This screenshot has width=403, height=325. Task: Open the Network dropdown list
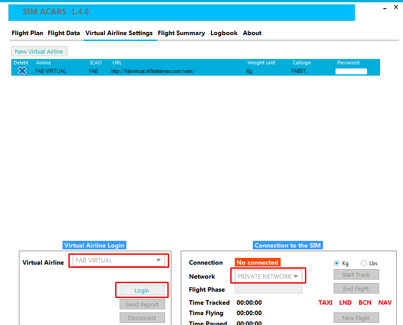click(296, 276)
